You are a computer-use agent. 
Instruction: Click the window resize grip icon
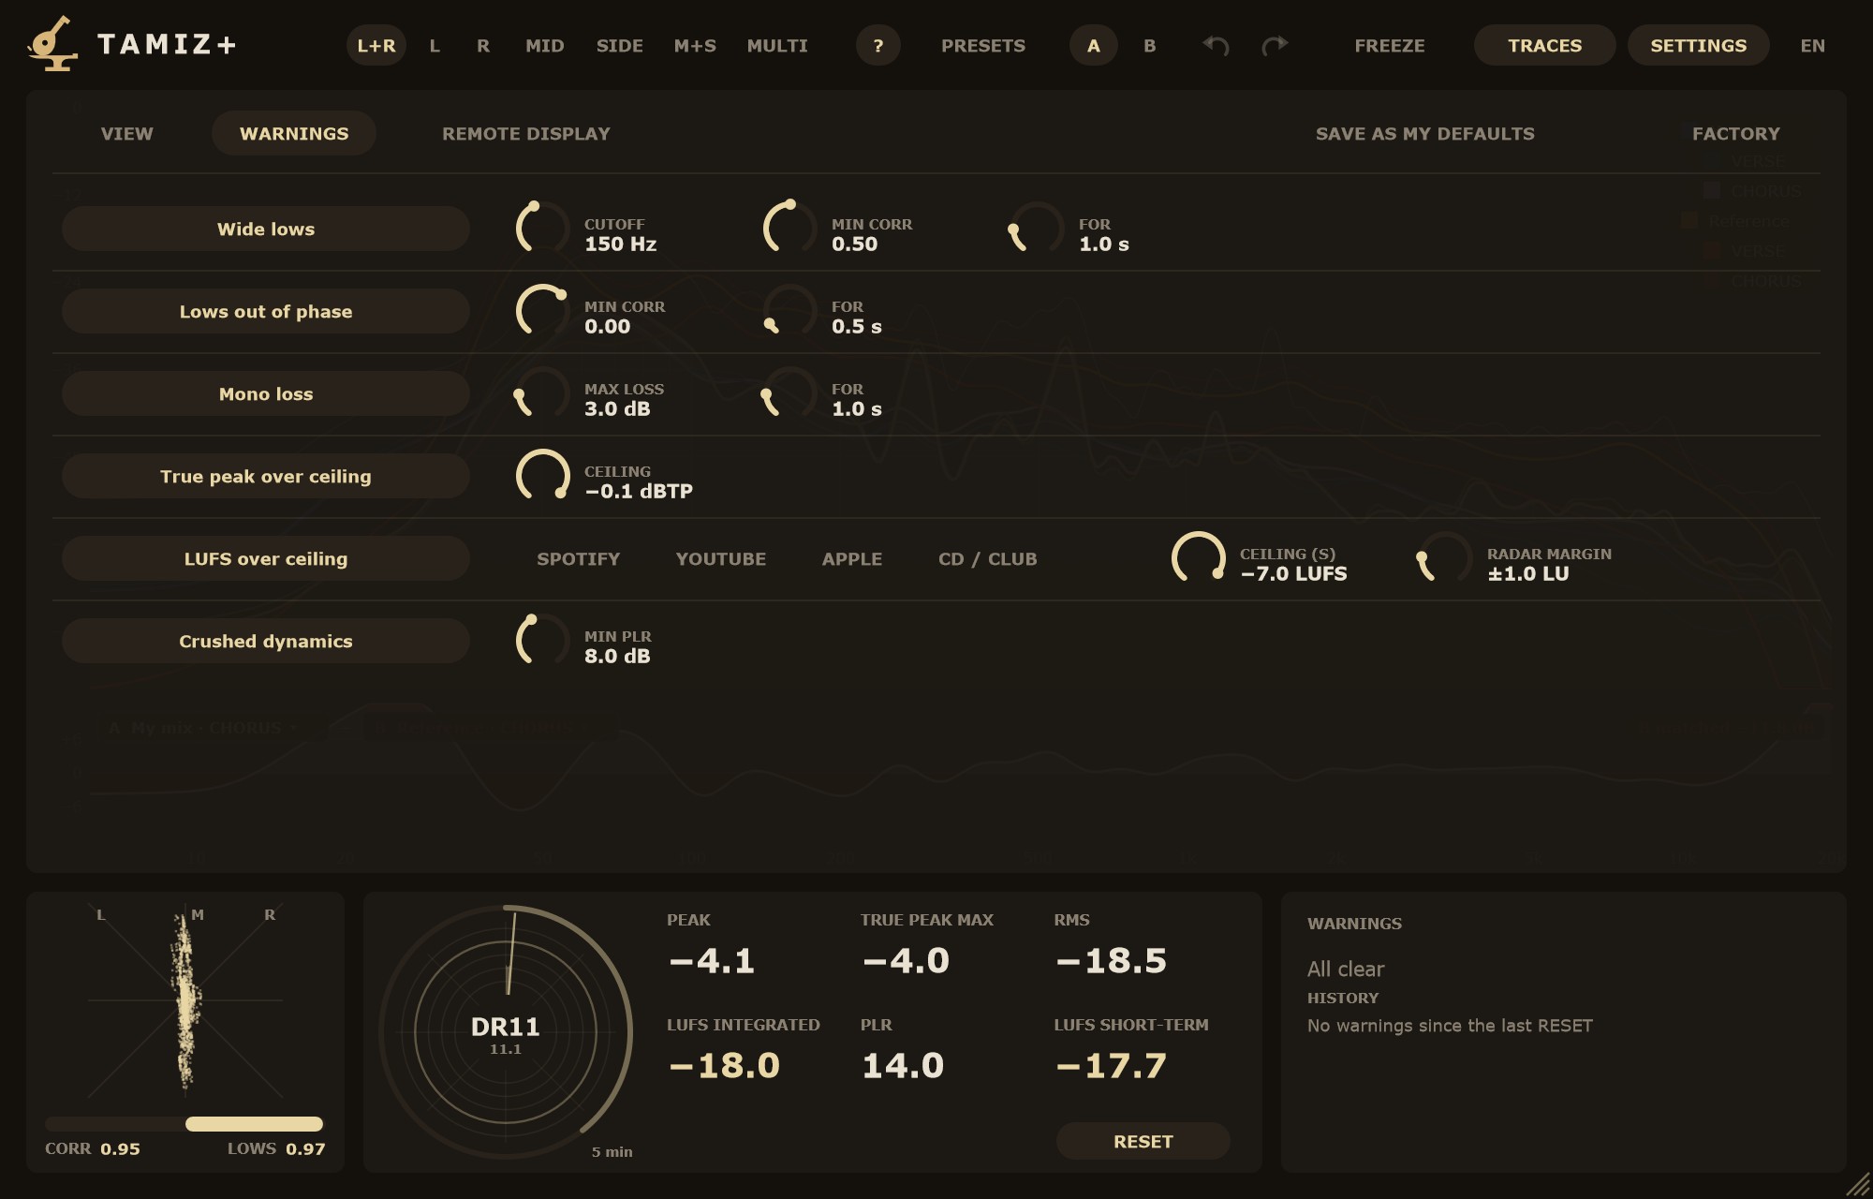[1856, 1184]
